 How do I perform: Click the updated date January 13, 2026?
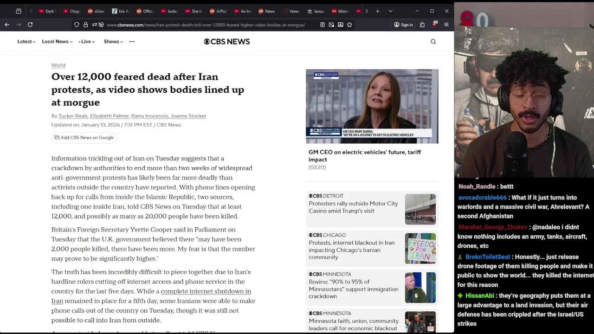(100, 125)
